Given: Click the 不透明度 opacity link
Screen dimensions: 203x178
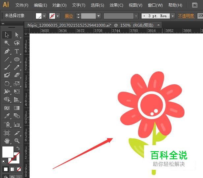Looking at the screenshot, I should pos(187,16).
